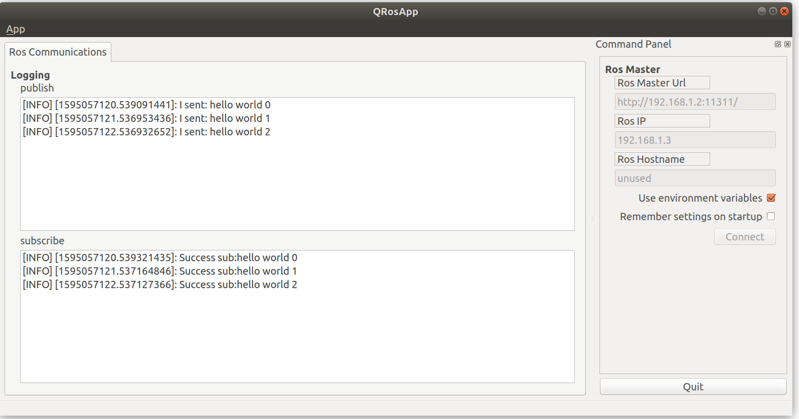
Task: Minimize the QRosApp window
Action: point(761,11)
